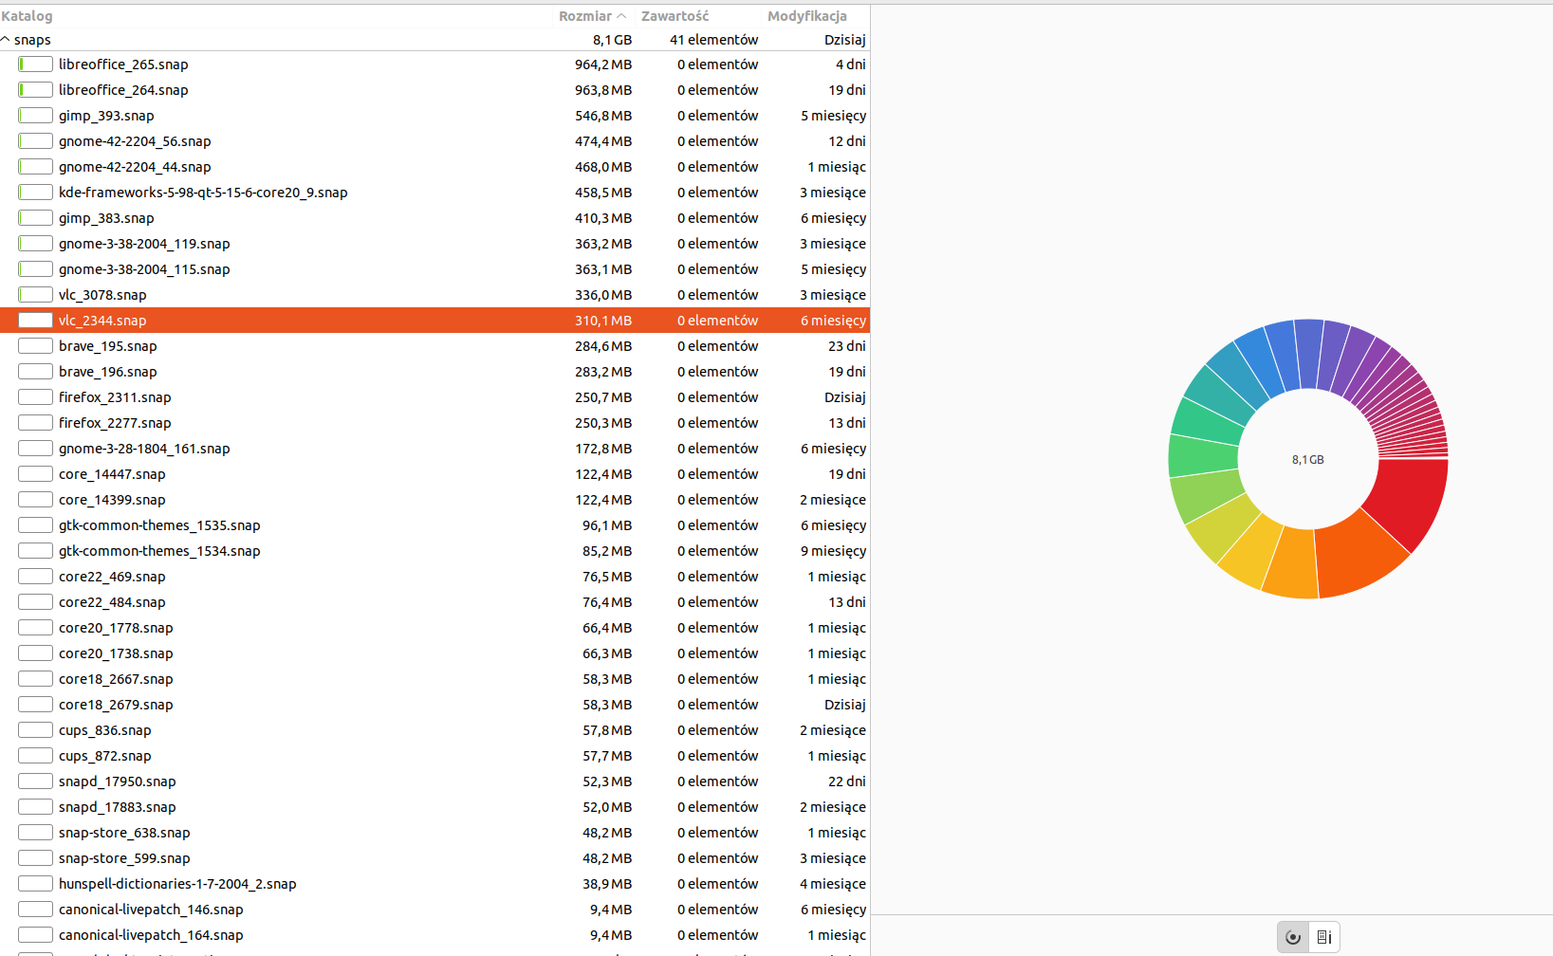Select gnome-3-38-2004_119.snap
The image size is (1553, 956).
(434, 244)
